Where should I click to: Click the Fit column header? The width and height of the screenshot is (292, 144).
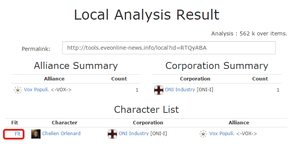[x=15, y=123]
